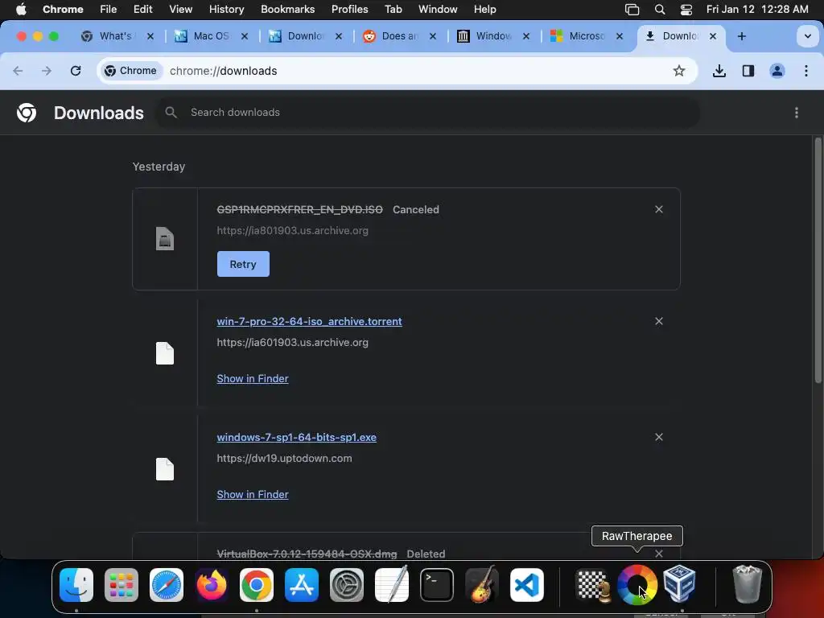824x618 pixels.
Task: Open the Bookmarks menu
Action: click(x=287, y=9)
